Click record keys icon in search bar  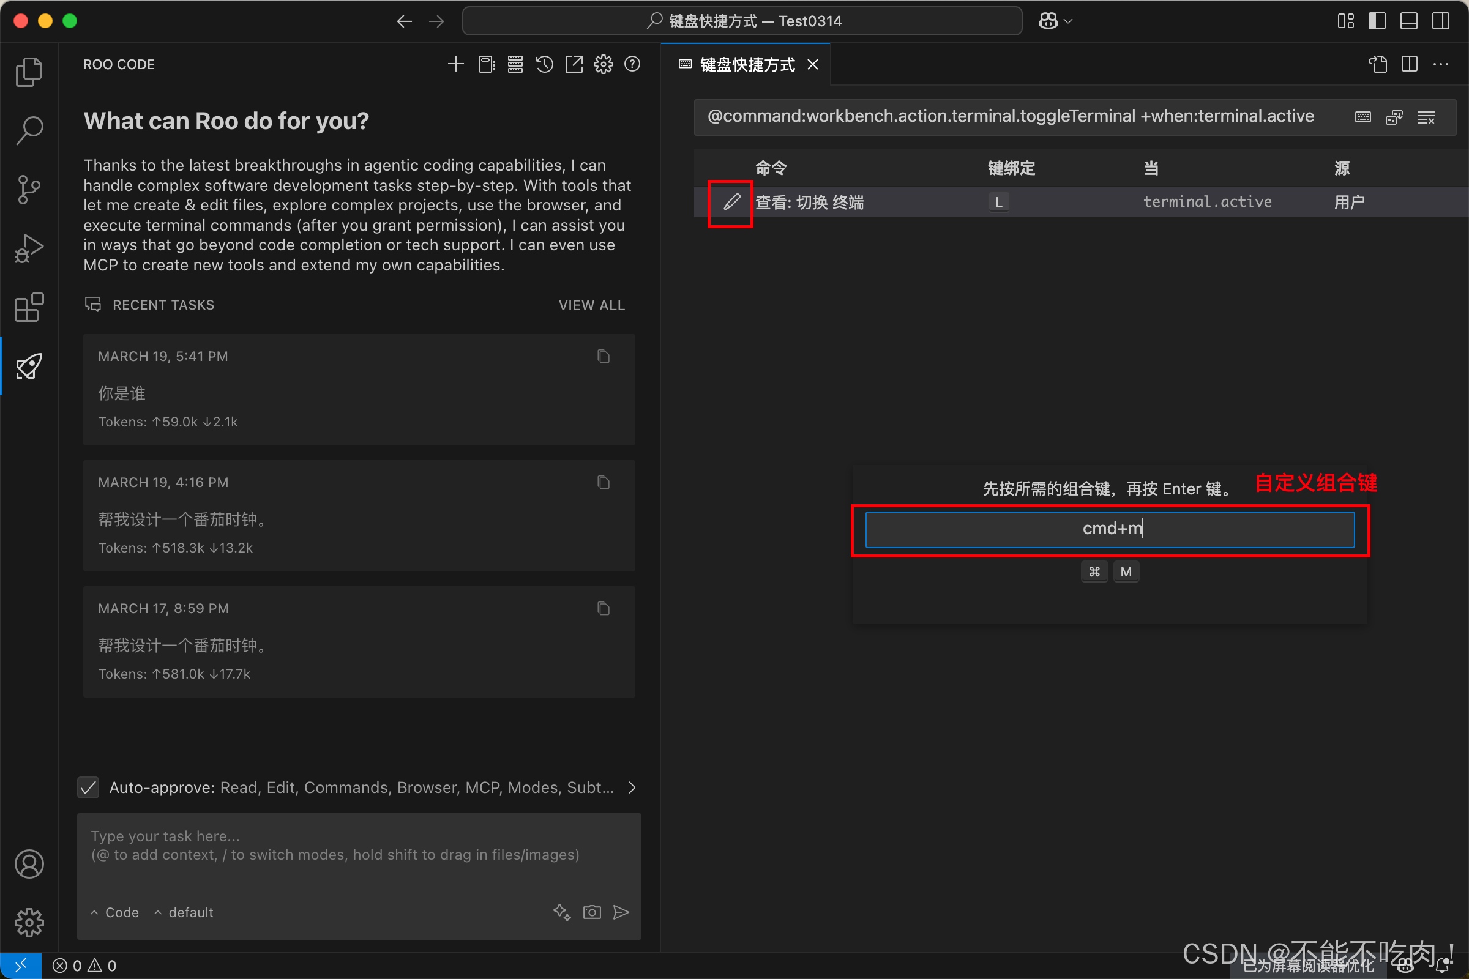click(1362, 117)
